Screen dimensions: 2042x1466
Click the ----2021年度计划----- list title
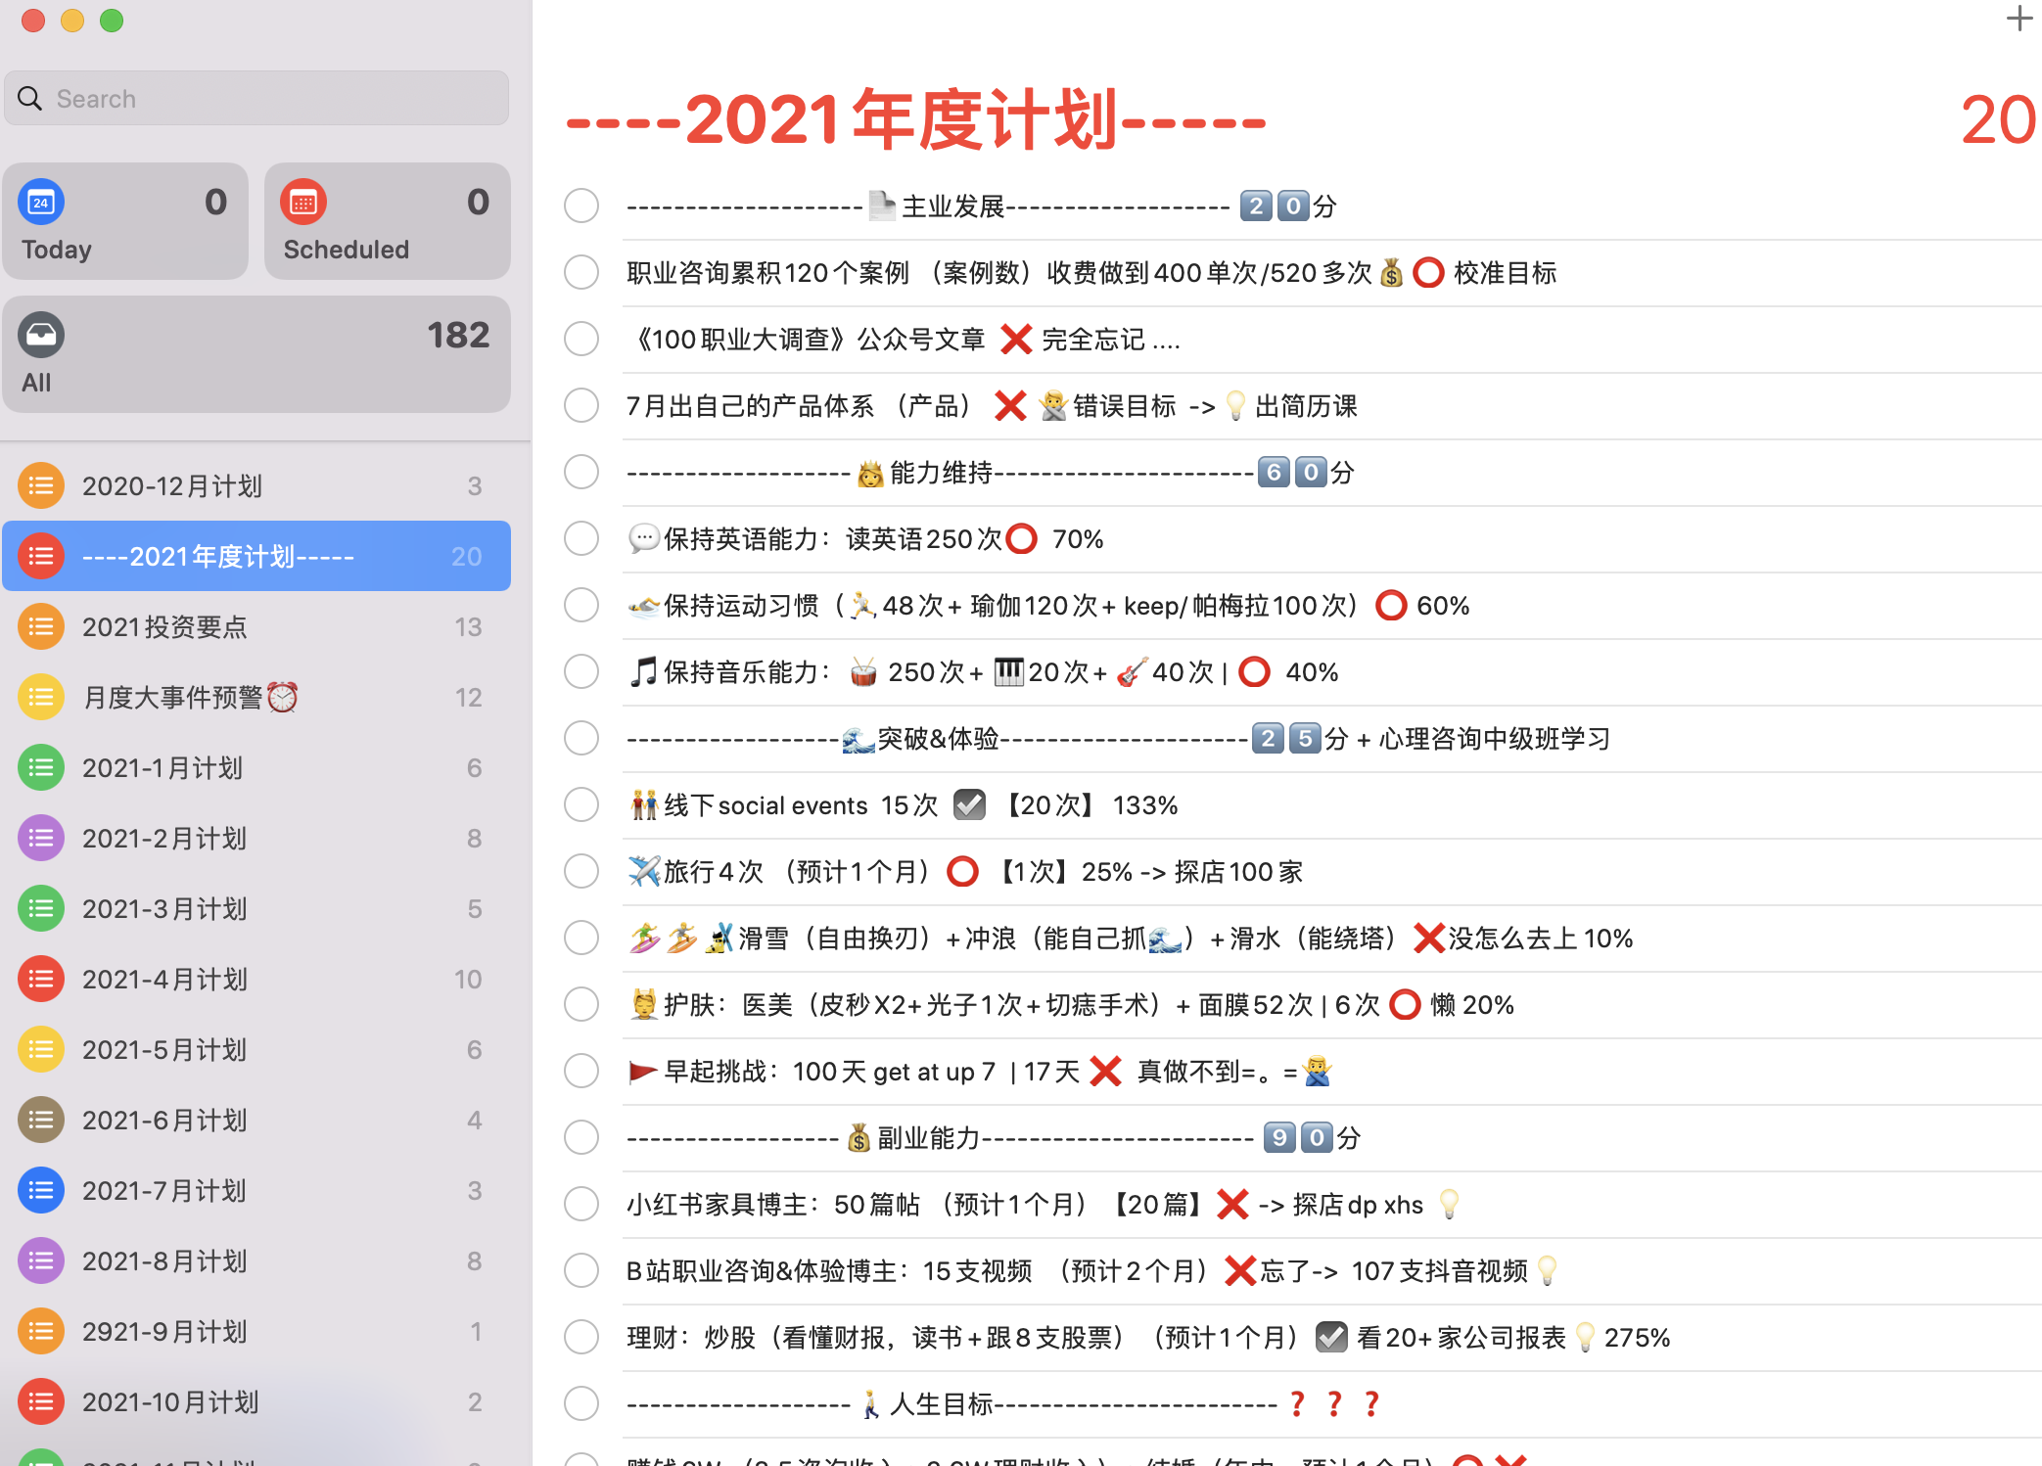[916, 119]
